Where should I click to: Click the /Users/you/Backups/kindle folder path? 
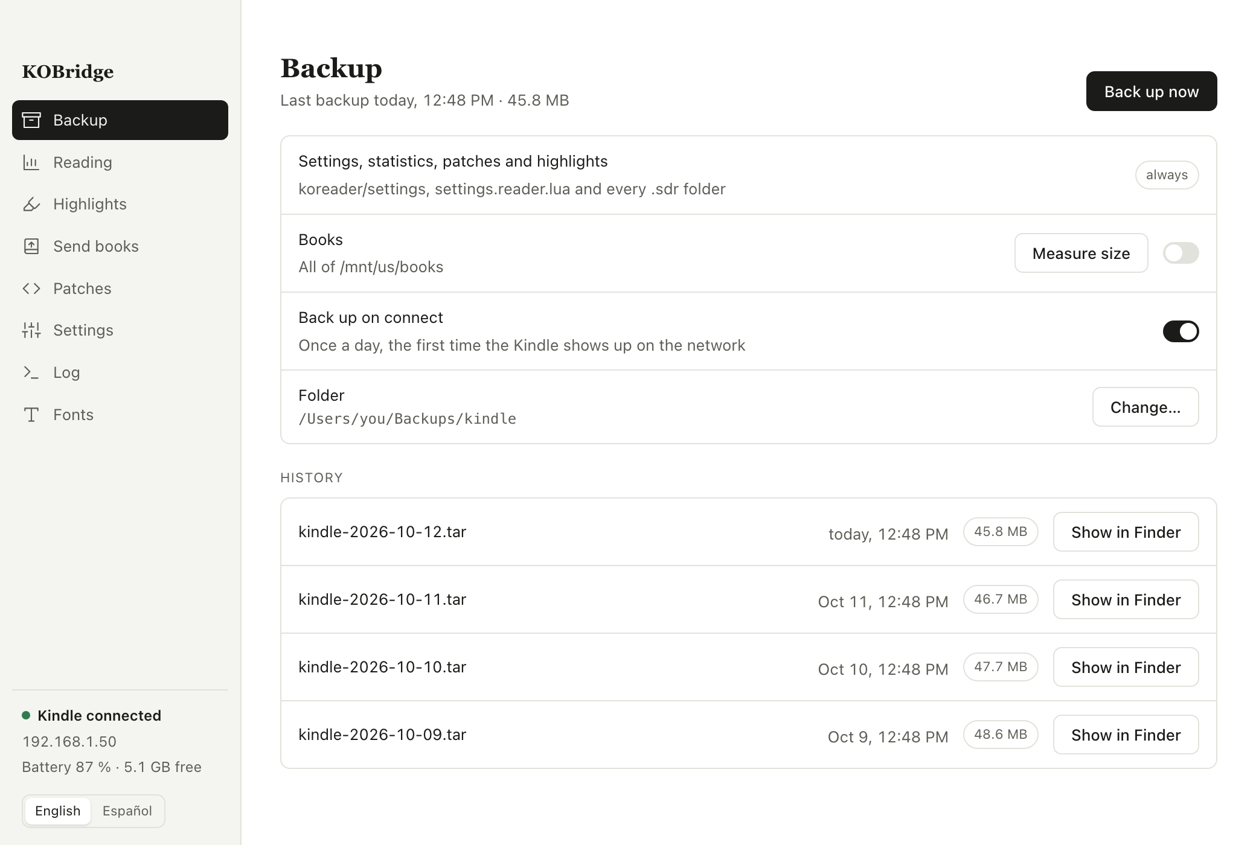407,419
